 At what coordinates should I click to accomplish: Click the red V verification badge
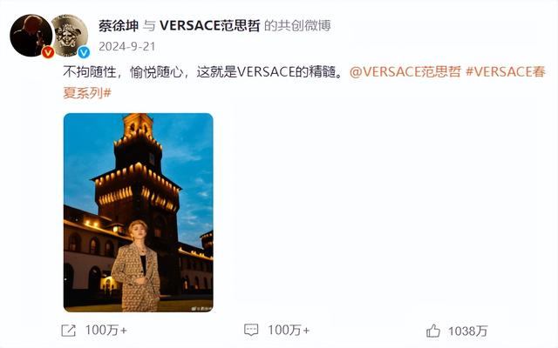tap(48, 52)
